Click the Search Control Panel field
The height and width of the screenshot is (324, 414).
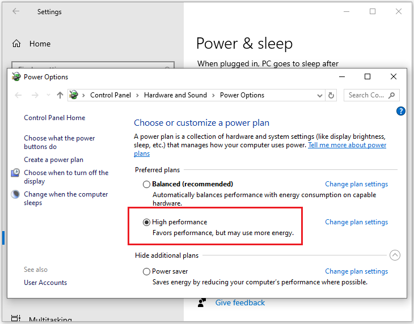(371, 95)
